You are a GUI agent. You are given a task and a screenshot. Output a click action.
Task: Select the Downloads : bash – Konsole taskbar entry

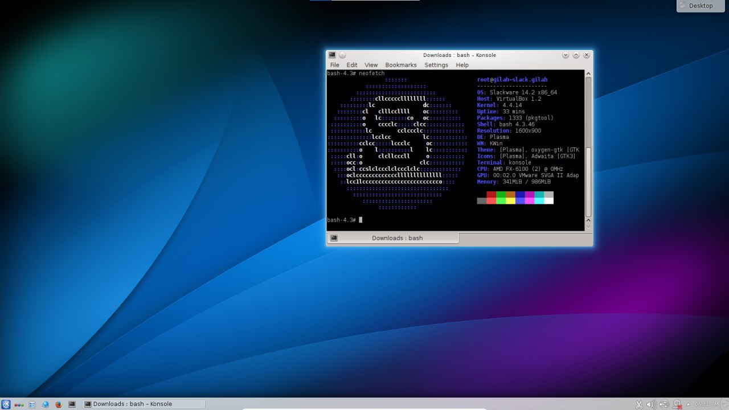(144, 404)
